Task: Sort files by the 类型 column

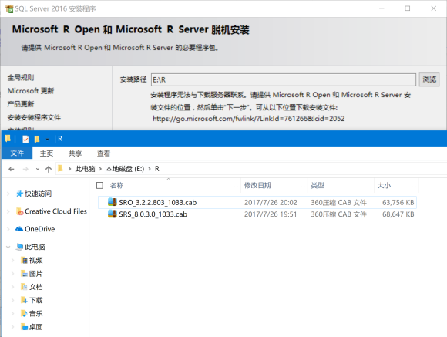Action: [318, 186]
